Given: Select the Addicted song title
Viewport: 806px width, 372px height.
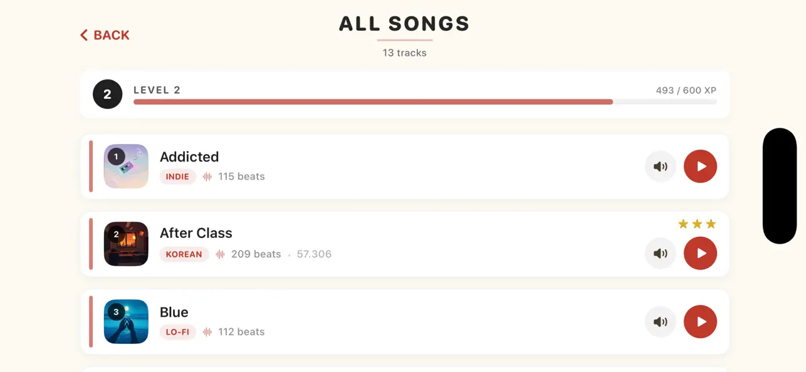Looking at the screenshot, I should click(189, 157).
